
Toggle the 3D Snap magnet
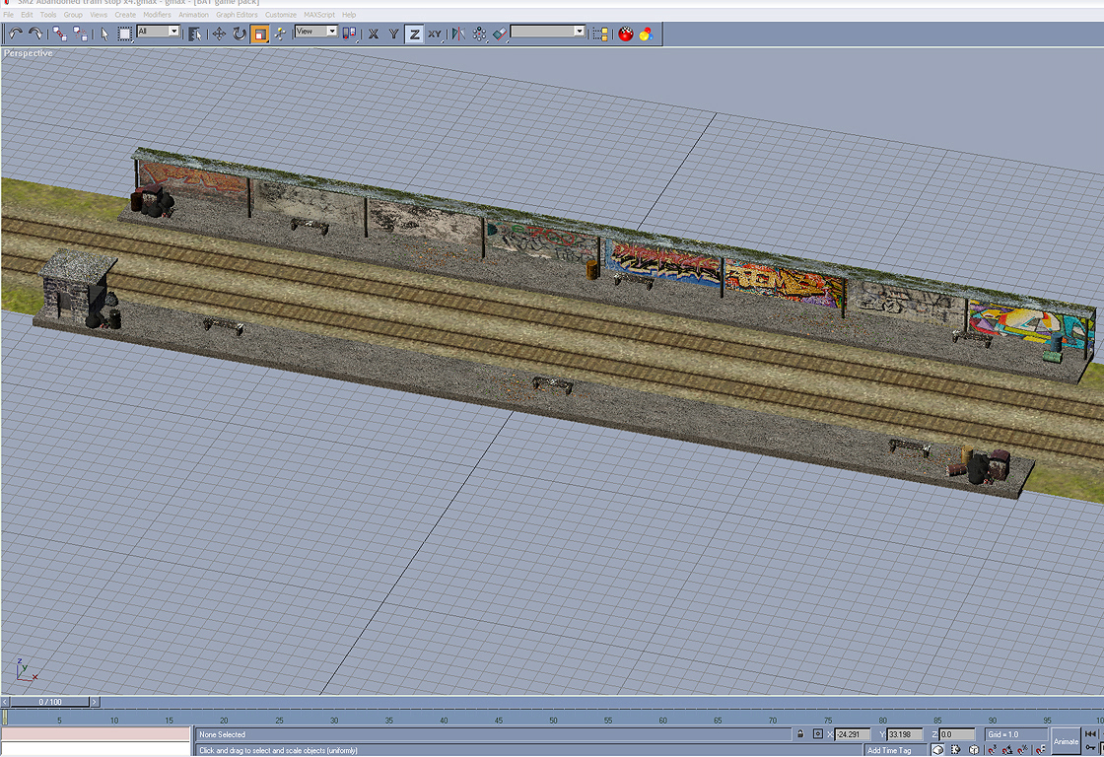993,750
